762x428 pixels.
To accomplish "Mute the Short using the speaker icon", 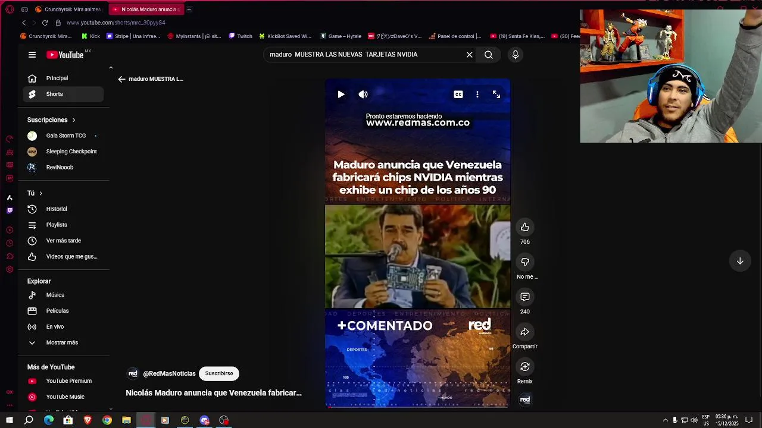I will coord(363,95).
